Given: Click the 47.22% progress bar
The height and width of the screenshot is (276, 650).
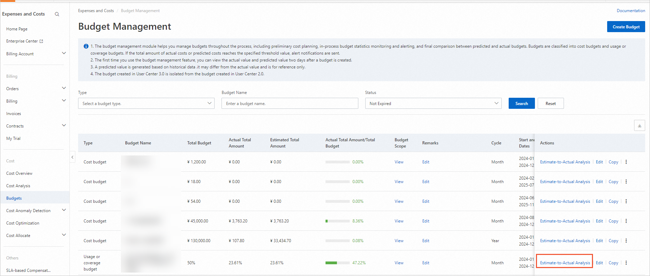Looking at the screenshot, I should click(x=337, y=263).
